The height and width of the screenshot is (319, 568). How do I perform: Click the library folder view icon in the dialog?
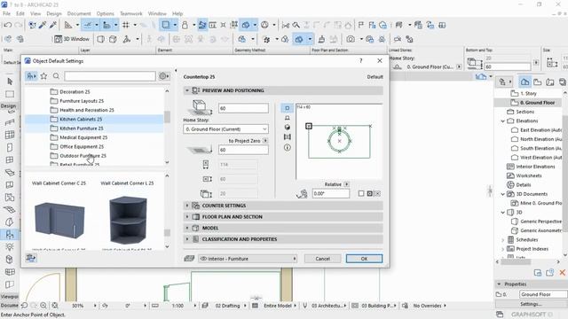[31, 76]
